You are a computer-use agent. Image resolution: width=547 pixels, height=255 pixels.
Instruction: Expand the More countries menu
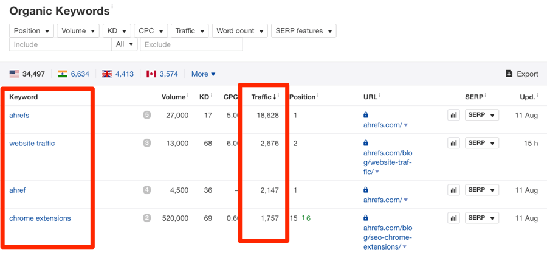pyautogui.click(x=203, y=74)
